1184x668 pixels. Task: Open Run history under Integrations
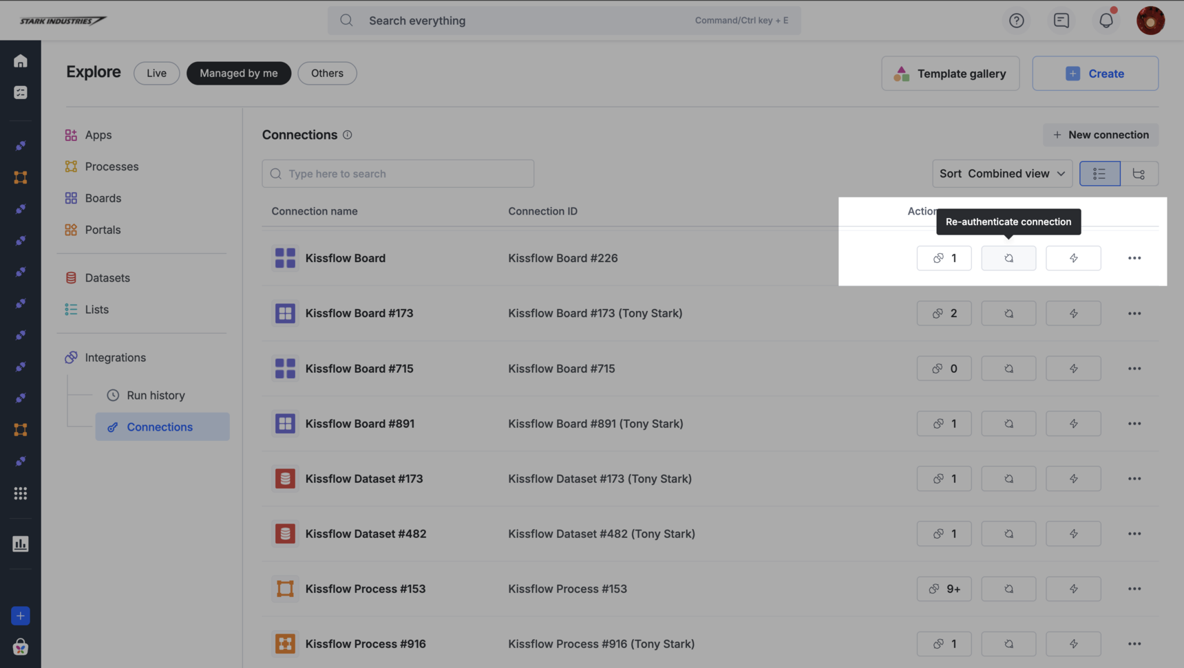pyautogui.click(x=156, y=395)
